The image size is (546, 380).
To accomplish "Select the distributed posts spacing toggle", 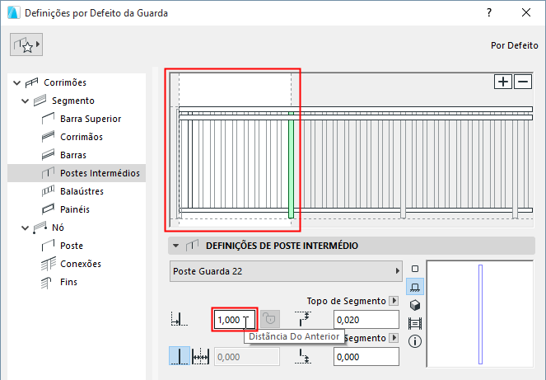I will (201, 356).
